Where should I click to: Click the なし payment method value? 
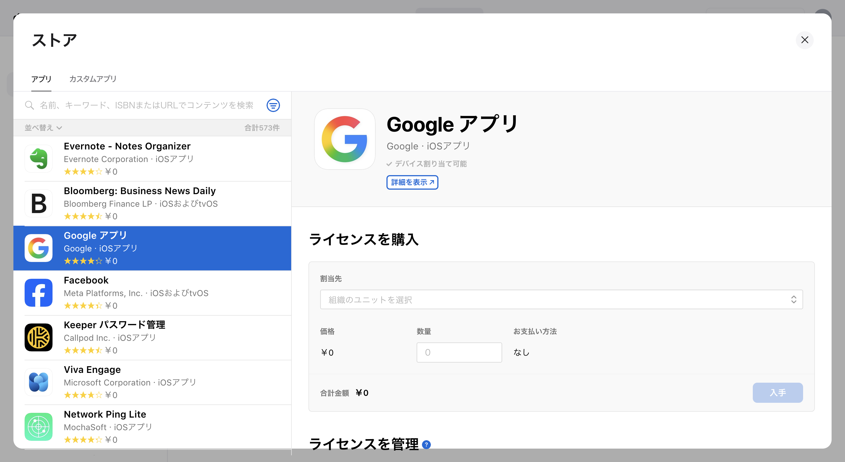coord(521,352)
